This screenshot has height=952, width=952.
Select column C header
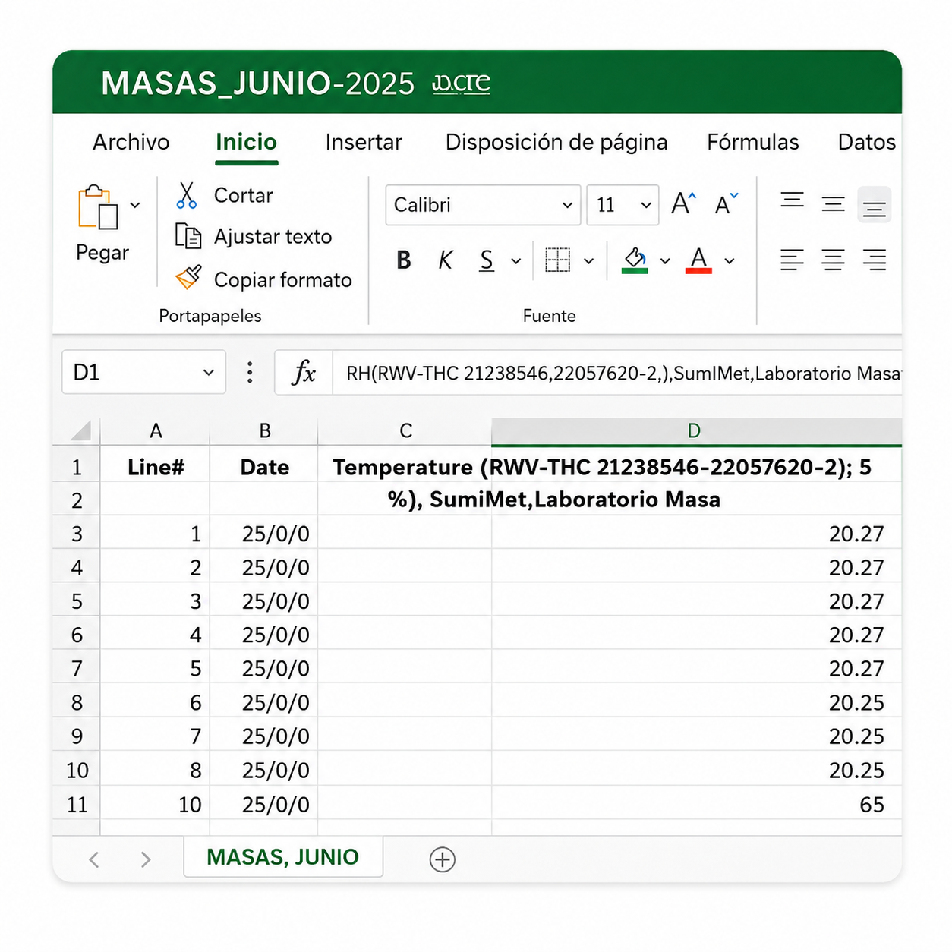pyautogui.click(x=405, y=431)
